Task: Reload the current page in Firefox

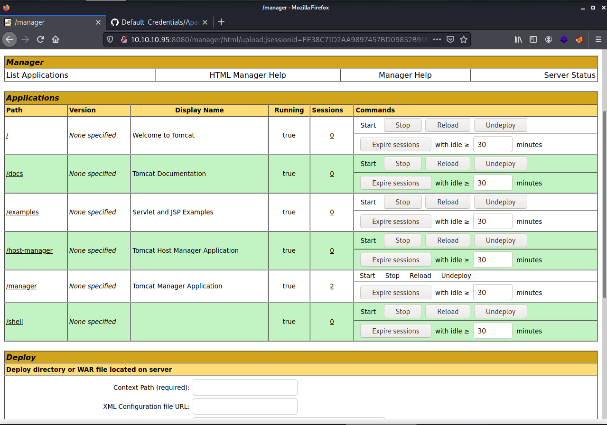Action: pos(41,39)
